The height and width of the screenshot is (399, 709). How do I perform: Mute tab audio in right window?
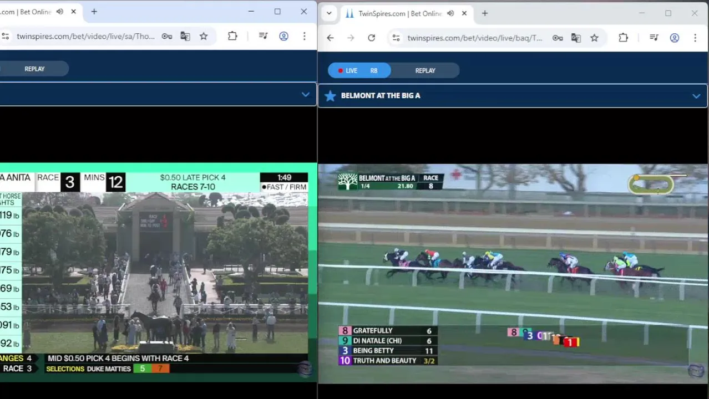coord(450,13)
